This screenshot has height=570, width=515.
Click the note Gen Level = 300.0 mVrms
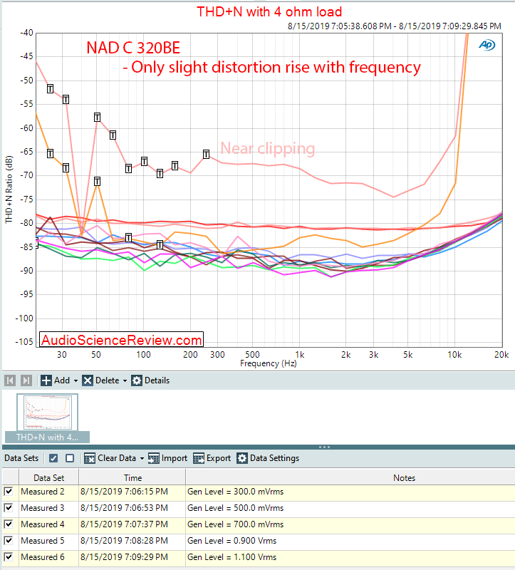tap(236, 492)
